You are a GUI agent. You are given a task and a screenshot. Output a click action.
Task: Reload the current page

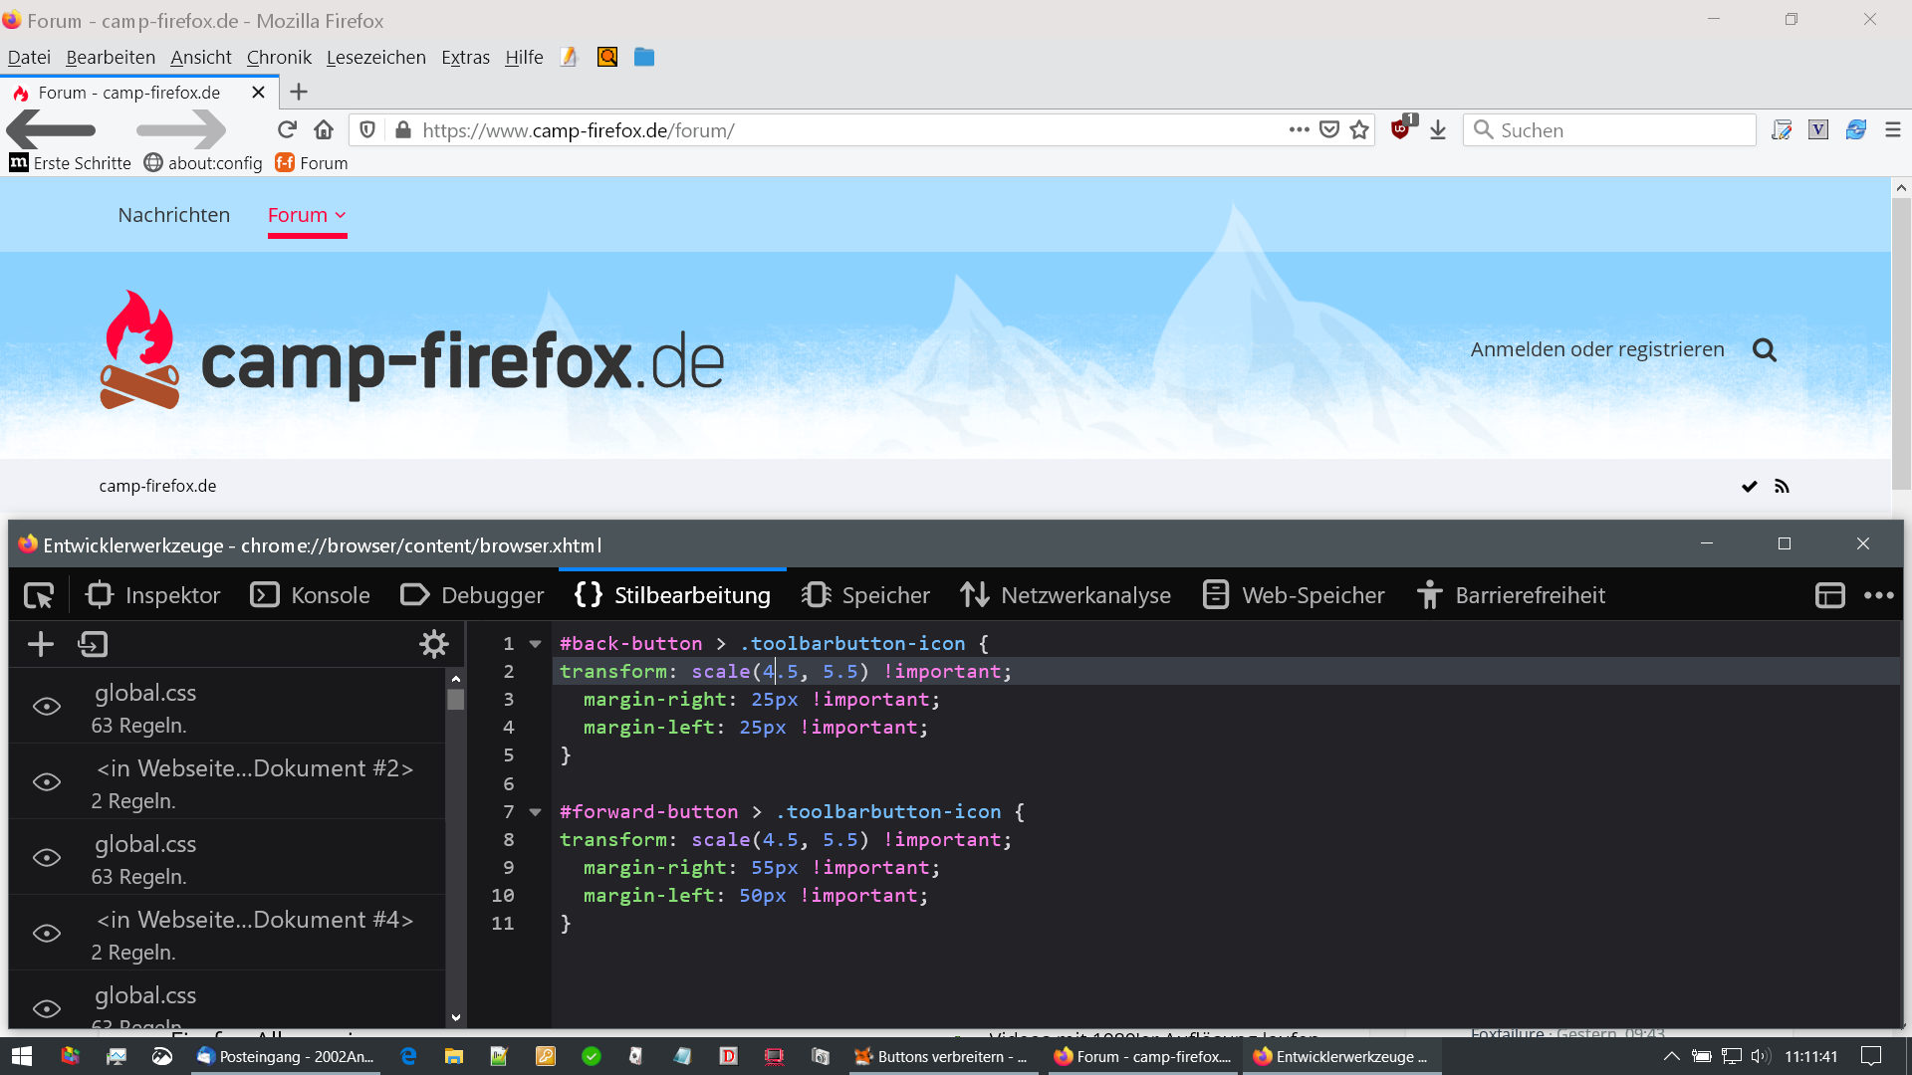(287, 130)
